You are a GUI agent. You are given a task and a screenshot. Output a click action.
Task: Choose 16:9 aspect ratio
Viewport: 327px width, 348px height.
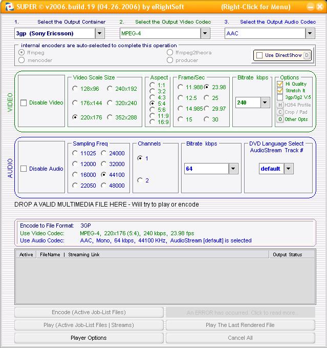coord(152,121)
